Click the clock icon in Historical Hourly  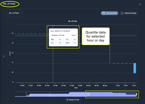click(x=122, y=13)
